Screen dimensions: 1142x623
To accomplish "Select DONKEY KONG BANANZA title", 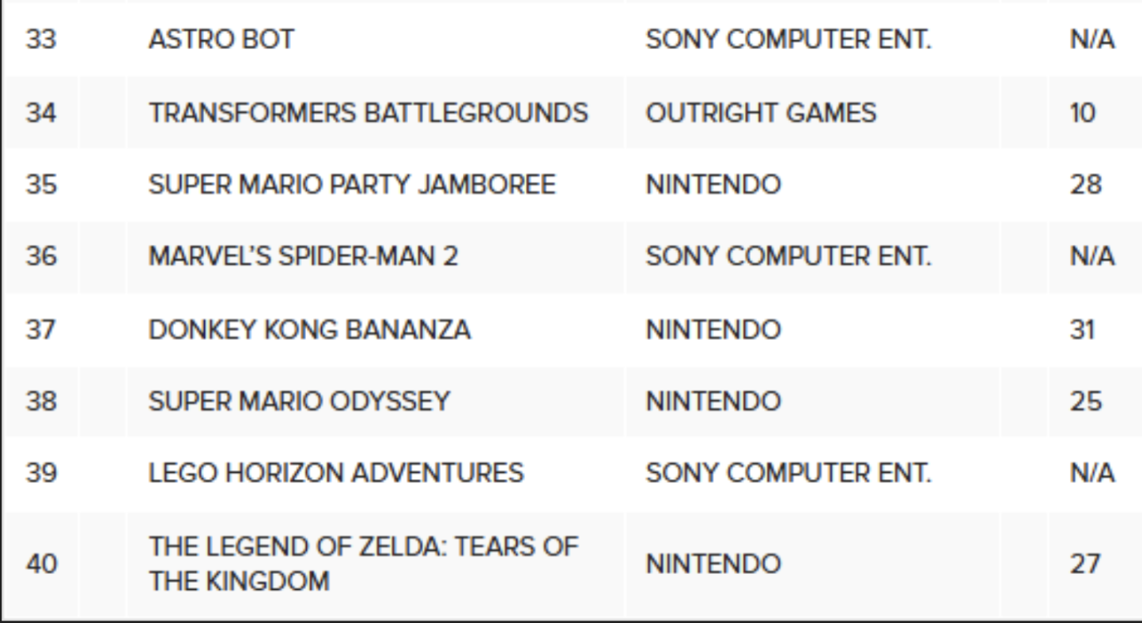I will pos(309,329).
